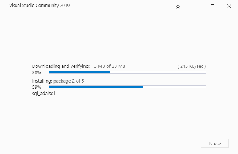Minimize the Visual Studio installer window
Screen dimensions: 238x154
tap(196, 6)
